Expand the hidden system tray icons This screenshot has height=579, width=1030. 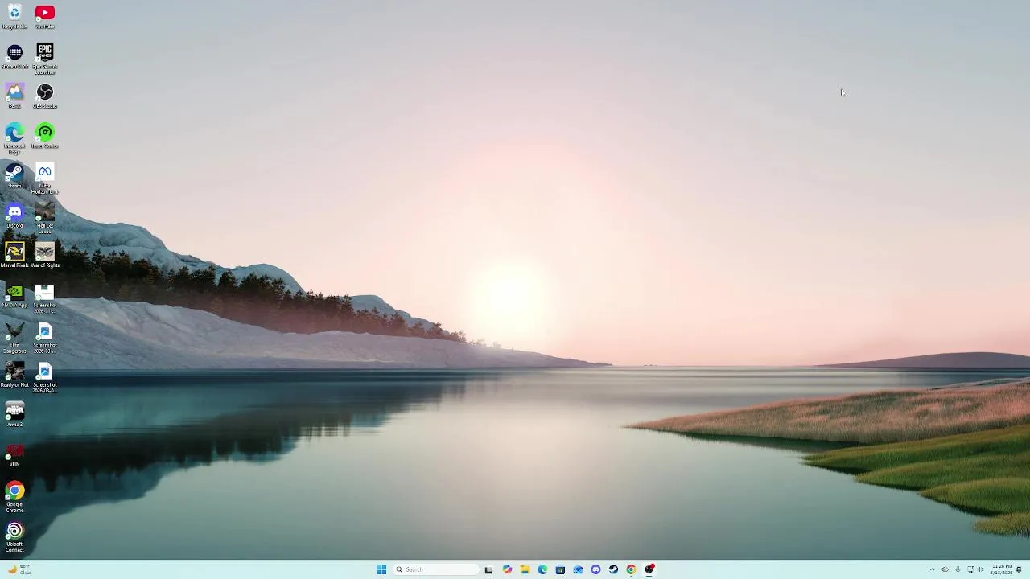(932, 569)
